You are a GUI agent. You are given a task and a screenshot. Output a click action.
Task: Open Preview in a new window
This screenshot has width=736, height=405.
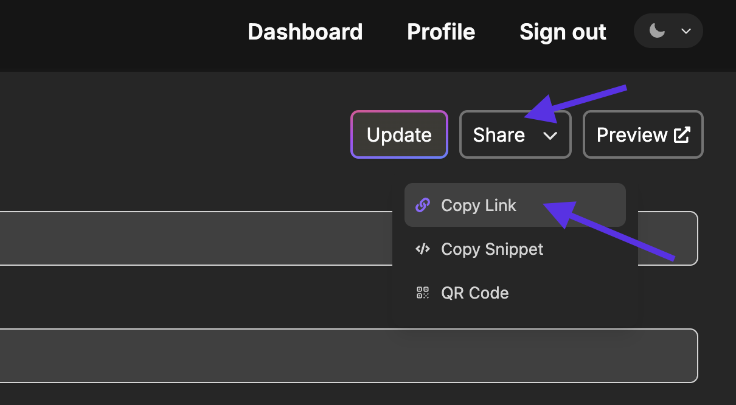(x=643, y=134)
